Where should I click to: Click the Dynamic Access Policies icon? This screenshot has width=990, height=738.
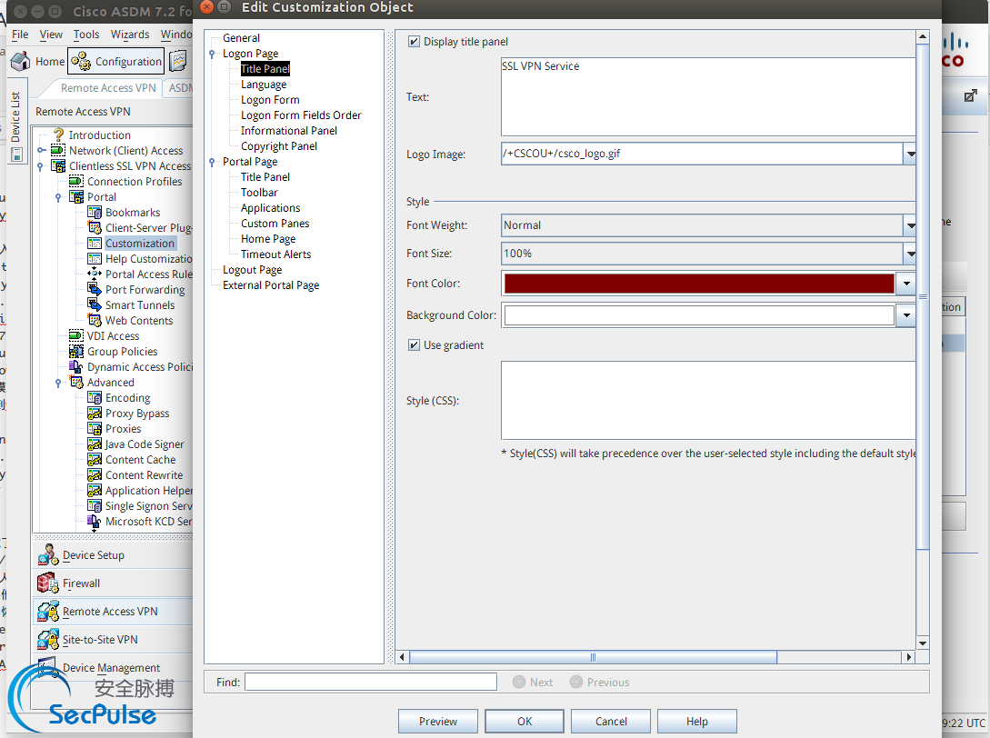(75, 367)
